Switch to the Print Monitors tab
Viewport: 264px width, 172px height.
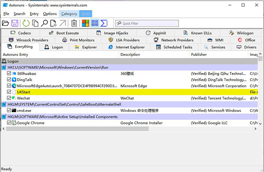coord(78,40)
